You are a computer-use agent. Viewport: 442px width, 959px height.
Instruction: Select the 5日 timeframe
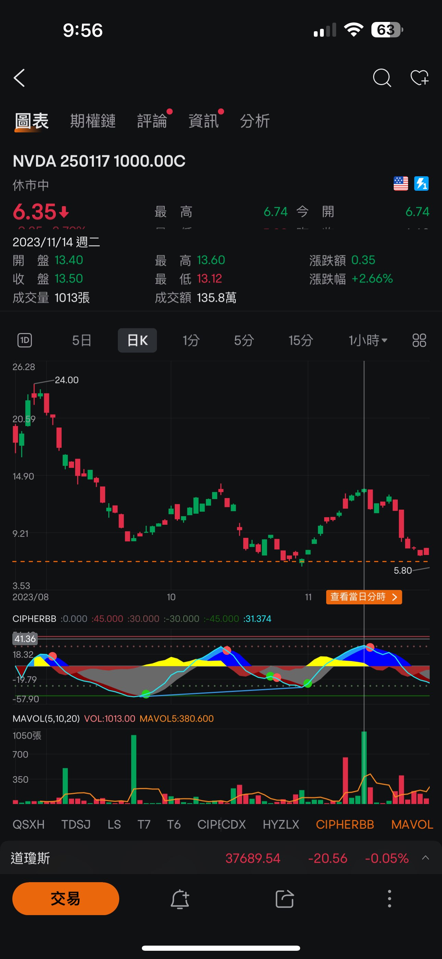(82, 340)
